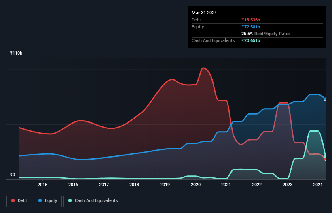This screenshot has height=213, width=332.
Task: Click the blue Equity legend dot
Action: 40,200
